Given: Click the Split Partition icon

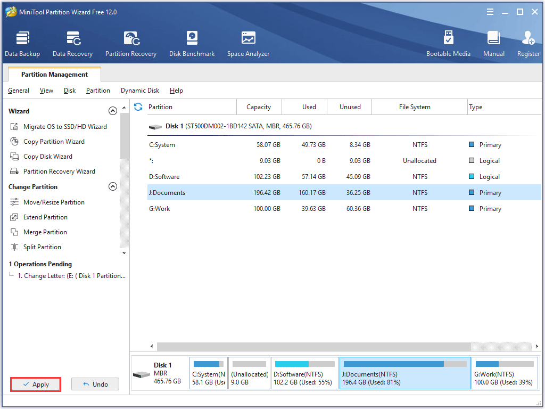Looking at the screenshot, I should (14, 247).
